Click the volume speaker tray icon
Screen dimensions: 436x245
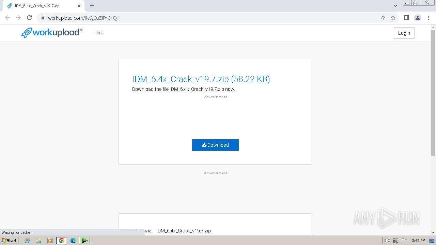click(387, 241)
